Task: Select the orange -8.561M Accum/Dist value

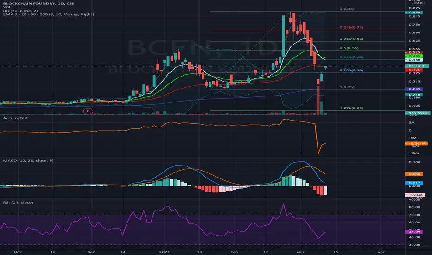Action: coord(416,144)
